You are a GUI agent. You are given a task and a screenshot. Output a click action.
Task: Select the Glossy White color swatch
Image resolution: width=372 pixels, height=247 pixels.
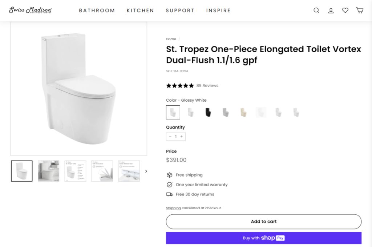[173, 112]
